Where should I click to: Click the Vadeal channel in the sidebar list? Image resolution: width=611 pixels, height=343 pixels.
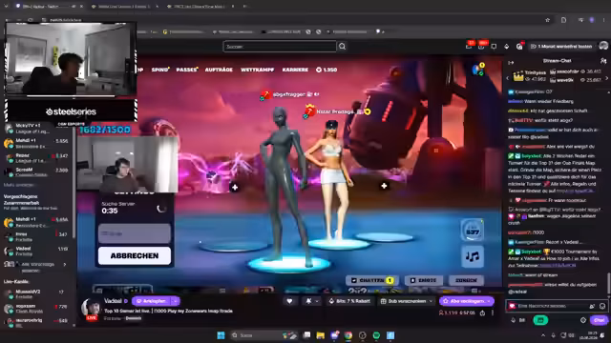pyautogui.click(x=36, y=251)
